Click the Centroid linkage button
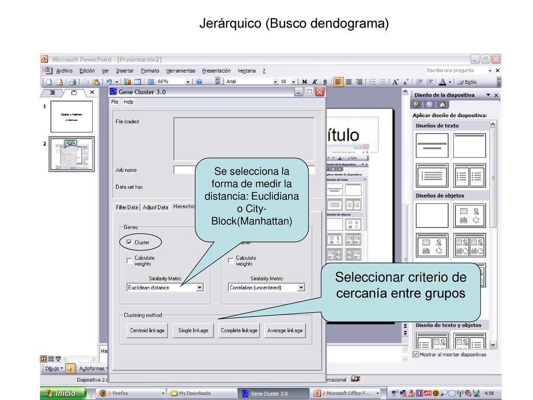This screenshot has height=400, width=533. pyautogui.click(x=147, y=331)
